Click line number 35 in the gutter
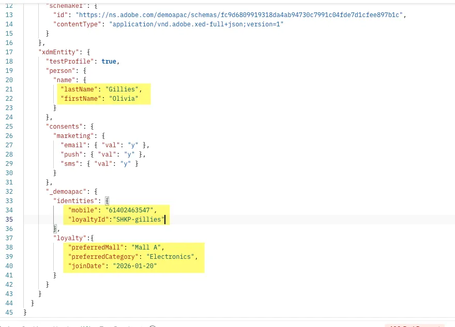This screenshot has width=455, height=327. (x=9, y=219)
